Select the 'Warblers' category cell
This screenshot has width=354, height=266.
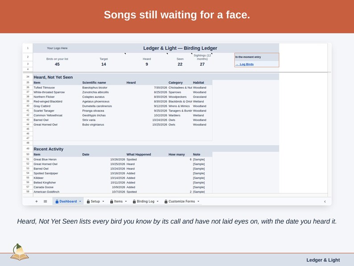(180, 115)
